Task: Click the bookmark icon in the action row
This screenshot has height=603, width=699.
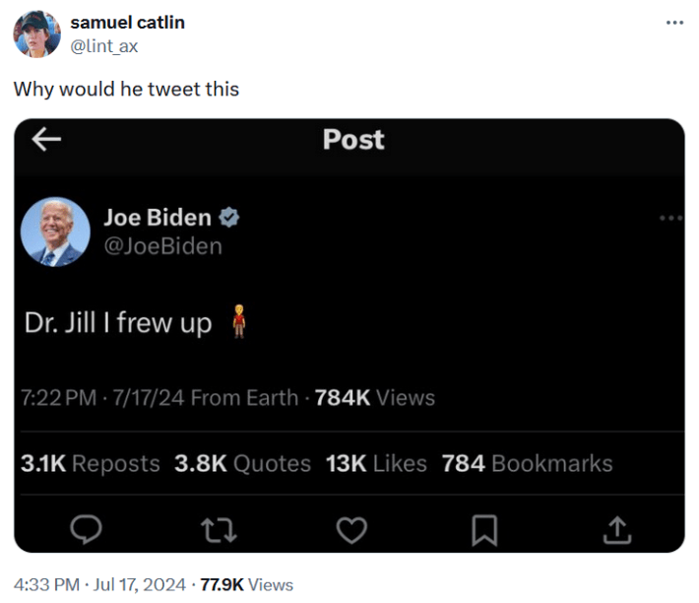Action: tap(483, 532)
